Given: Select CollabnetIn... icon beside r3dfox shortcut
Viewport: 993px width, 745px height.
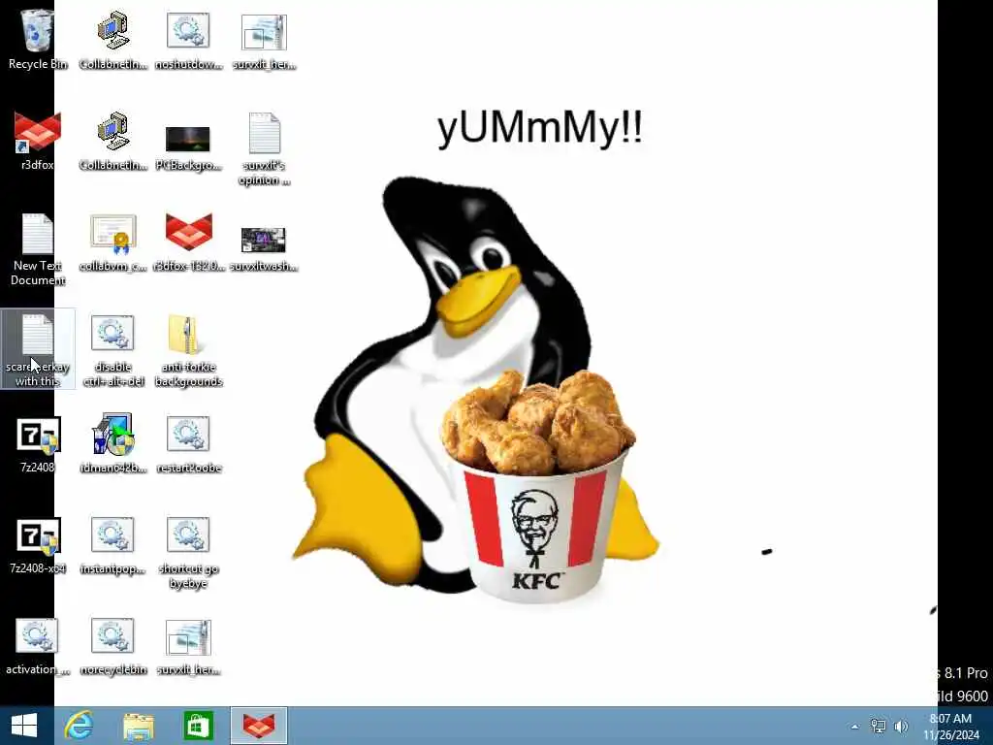Looking at the screenshot, I should pyautogui.click(x=113, y=141).
